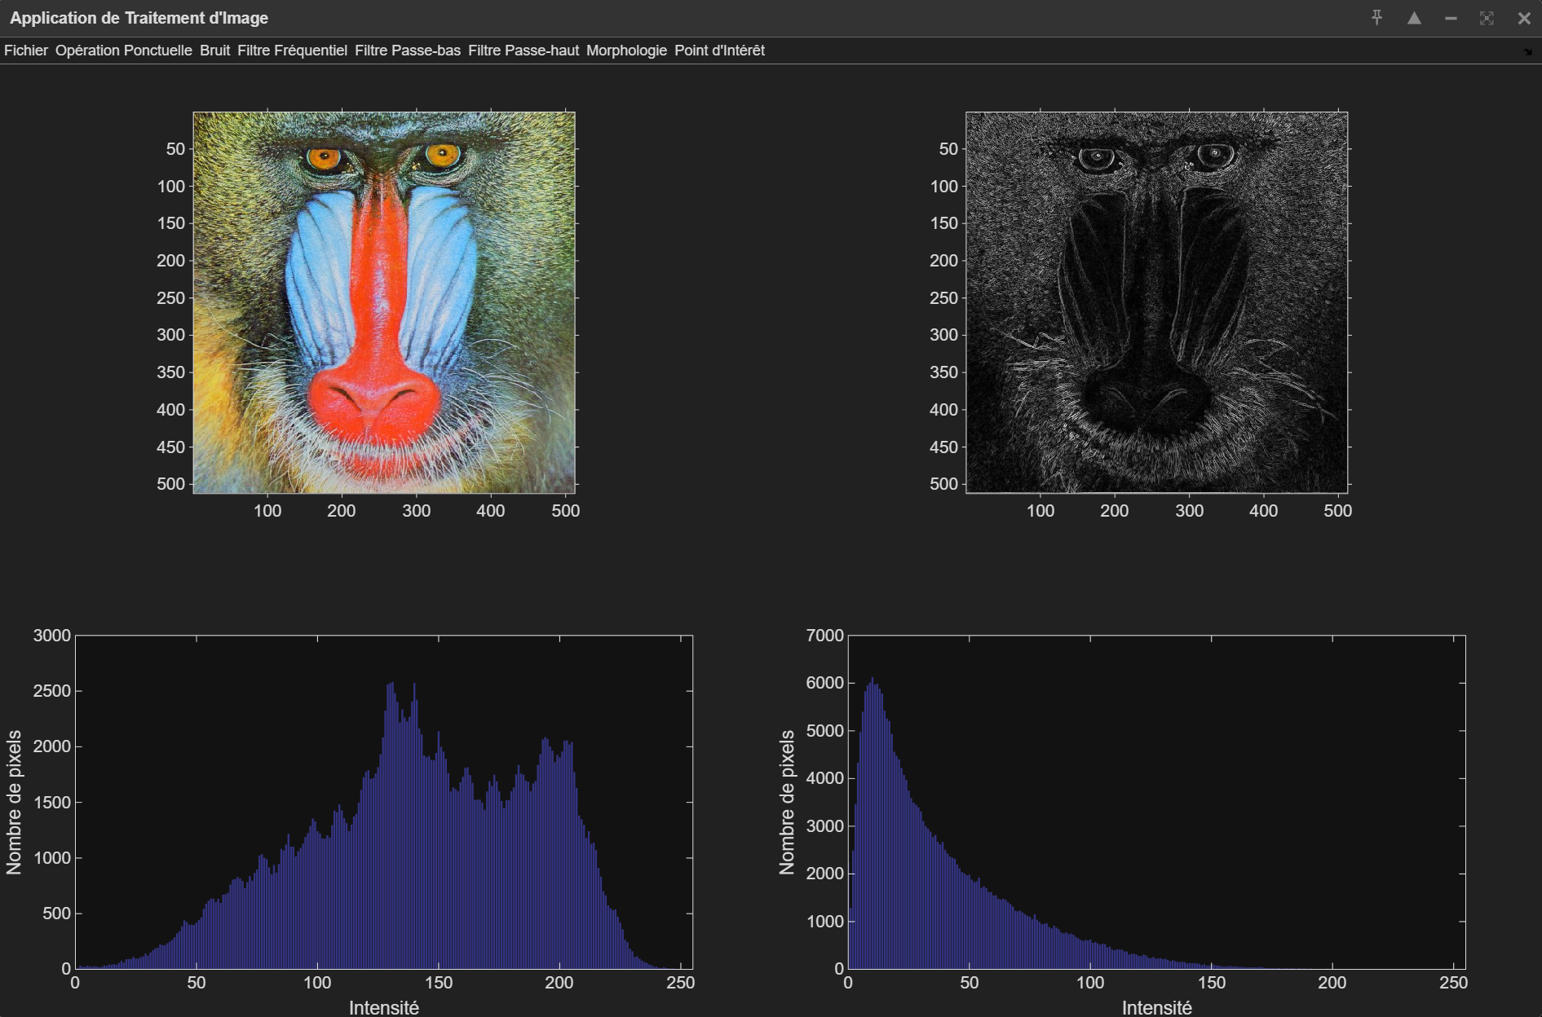
Task: Click the edge-filtered grayscale mandrill image
Action: [x=1156, y=302]
